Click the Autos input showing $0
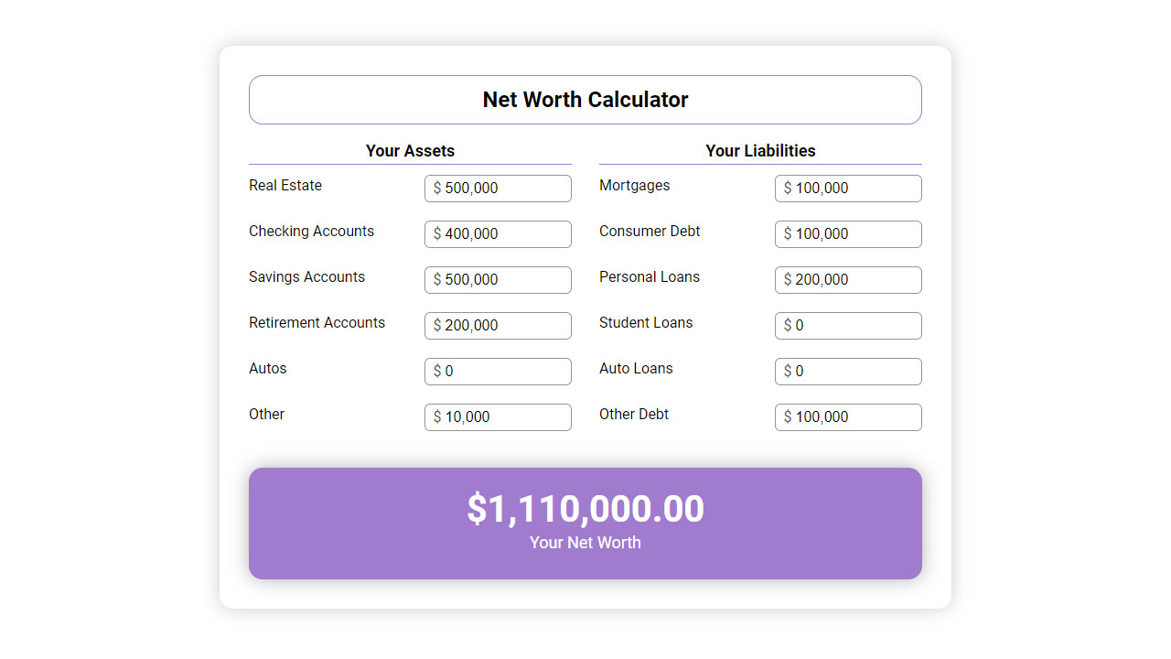The width and height of the screenshot is (1171, 659). click(498, 372)
